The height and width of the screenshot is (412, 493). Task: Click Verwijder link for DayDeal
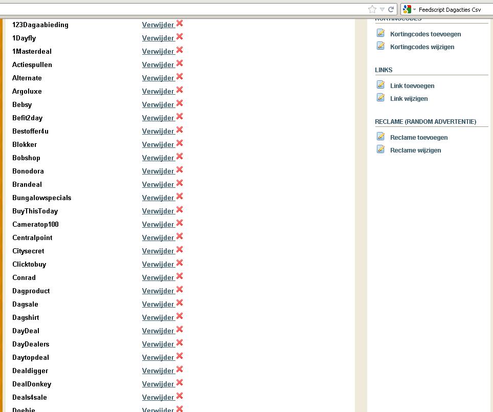[x=158, y=331]
